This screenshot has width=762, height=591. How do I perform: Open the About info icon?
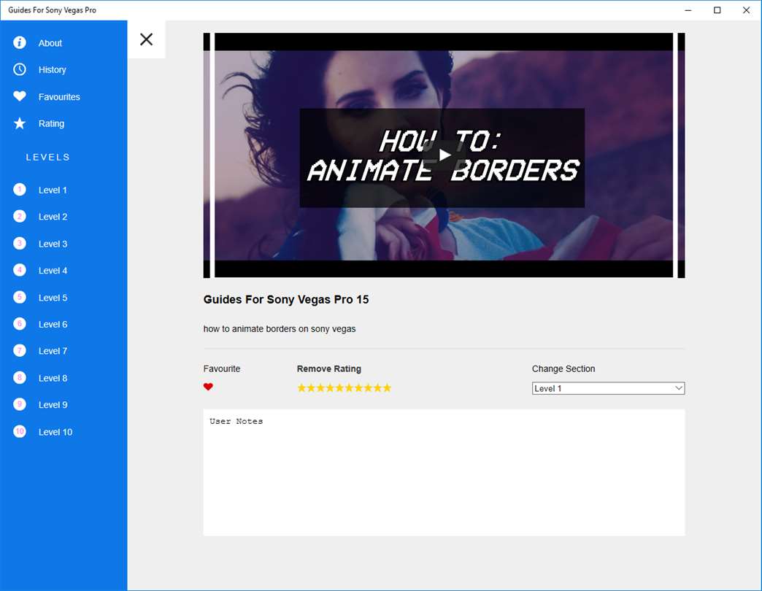[20, 43]
